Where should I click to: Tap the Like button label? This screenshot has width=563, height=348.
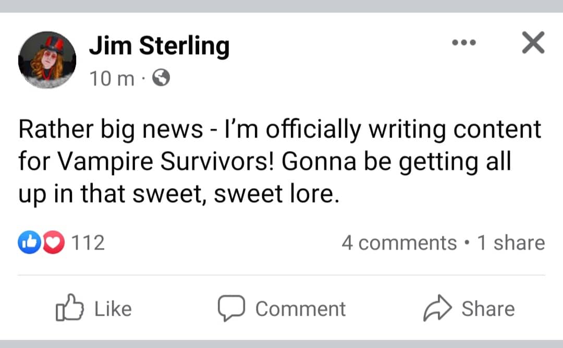pyautogui.click(x=113, y=309)
